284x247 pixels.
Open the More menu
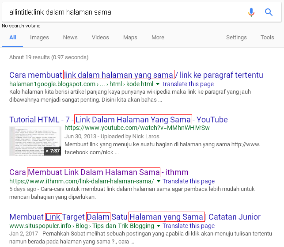[158, 37]
